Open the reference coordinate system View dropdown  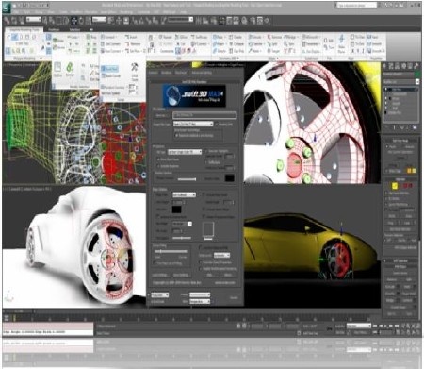pos(99,20)
